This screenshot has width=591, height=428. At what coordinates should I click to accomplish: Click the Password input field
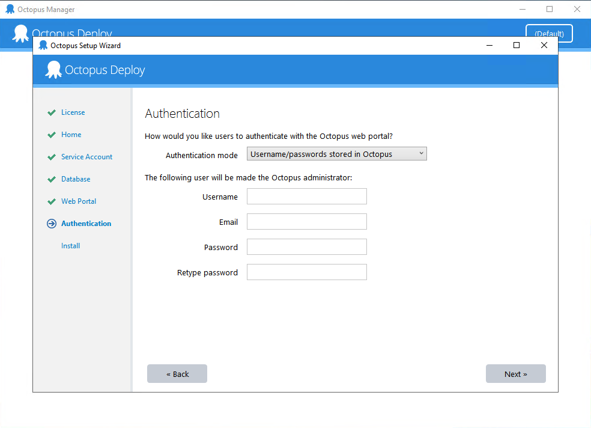pyautogui.click(x=306, y=247)
